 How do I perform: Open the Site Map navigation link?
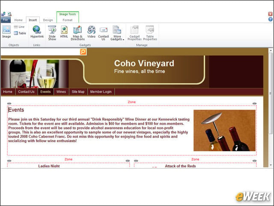point(78,91)
